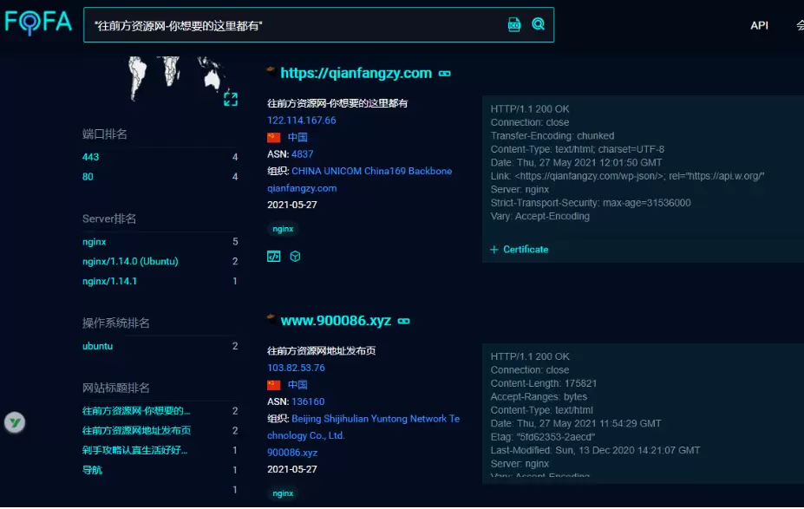The image size is (804, 509).
Task: Click the China flag under 103.82.53.76
Action: 274,385
